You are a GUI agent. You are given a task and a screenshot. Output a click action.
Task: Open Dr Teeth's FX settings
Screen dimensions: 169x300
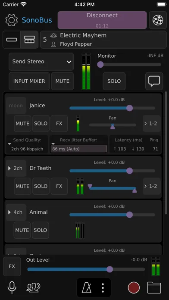click(59, 186)
